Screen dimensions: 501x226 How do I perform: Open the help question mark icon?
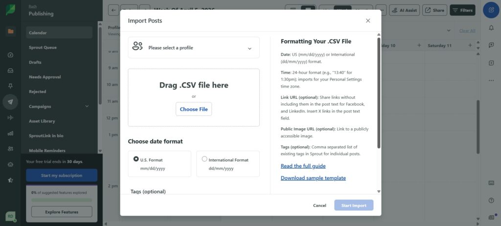pyautogui.click(x=491, y=201)
